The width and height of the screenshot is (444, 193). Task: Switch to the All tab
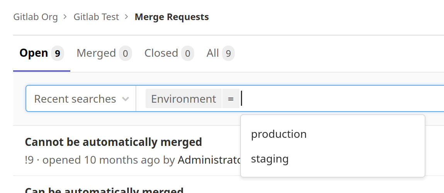220,53
